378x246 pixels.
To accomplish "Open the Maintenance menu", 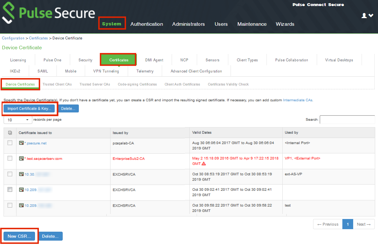I will [x=252, y=24].
